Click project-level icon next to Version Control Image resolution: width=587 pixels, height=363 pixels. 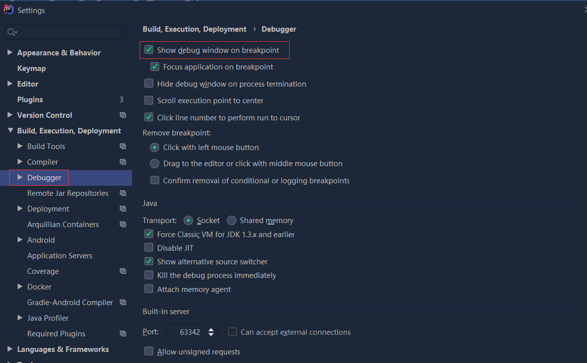coord(123,115)
